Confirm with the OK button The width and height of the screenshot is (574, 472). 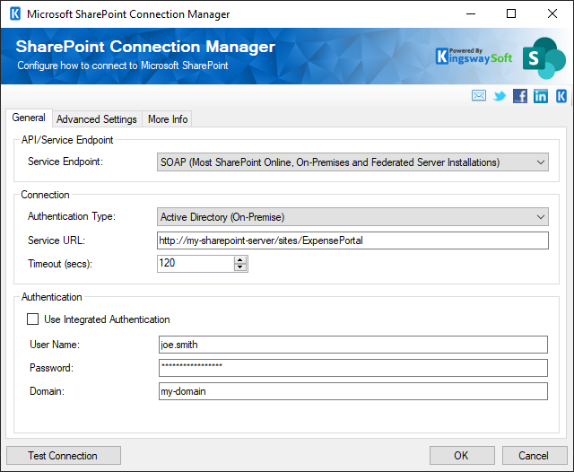click(x=462, y=455)
